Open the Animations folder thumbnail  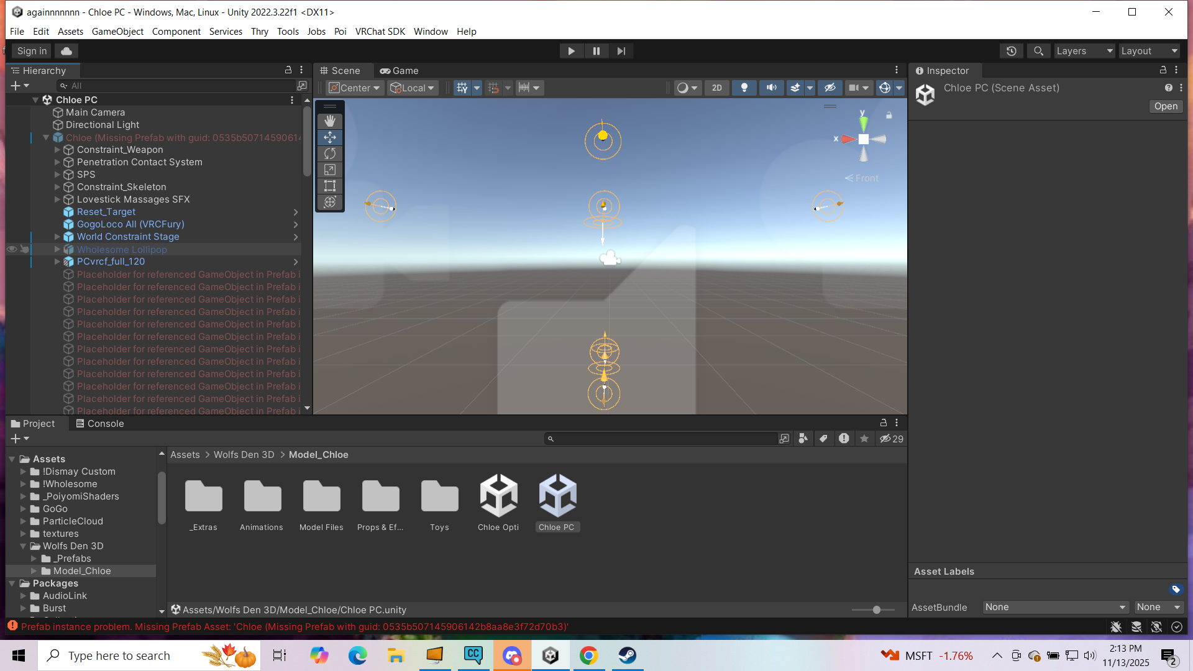pyautogui.click(x=262, y=503)
